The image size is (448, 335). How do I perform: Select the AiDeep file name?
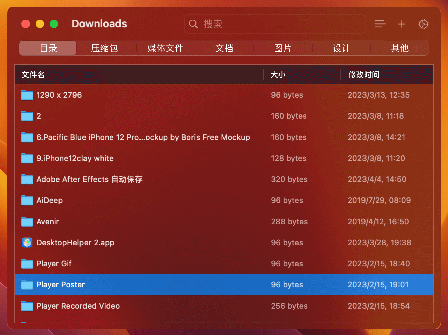point(50,200)
